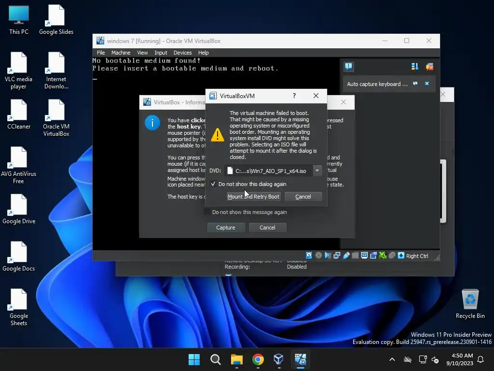The width and height of the screenshot is (494, 371).
Task: Click the VirtualBox Manager taskbar icon
Action: (279, 359)
